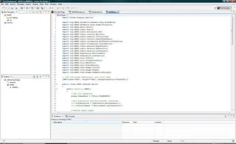The width and height of the screenshot is (236, 144).
Task: Toggle Link with Editor in Flex Navigator
Action: (x=40, y=12)
